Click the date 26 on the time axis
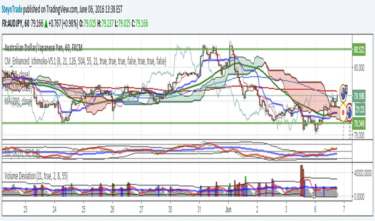375x221 pixels. (x=112, y=209)
